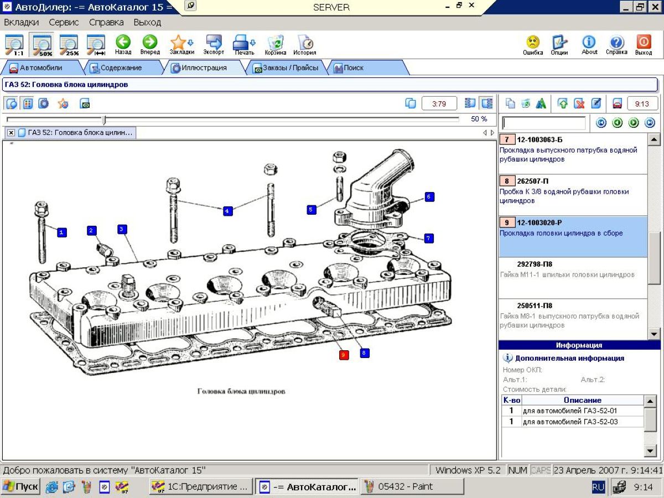Click the font 'A' icon in parts toolbar

(x=541, y=103)
